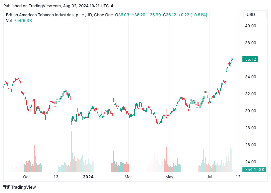Click the Vol 754.153K legend value
This screenshot has height=193, width=271.
[23, 21]
